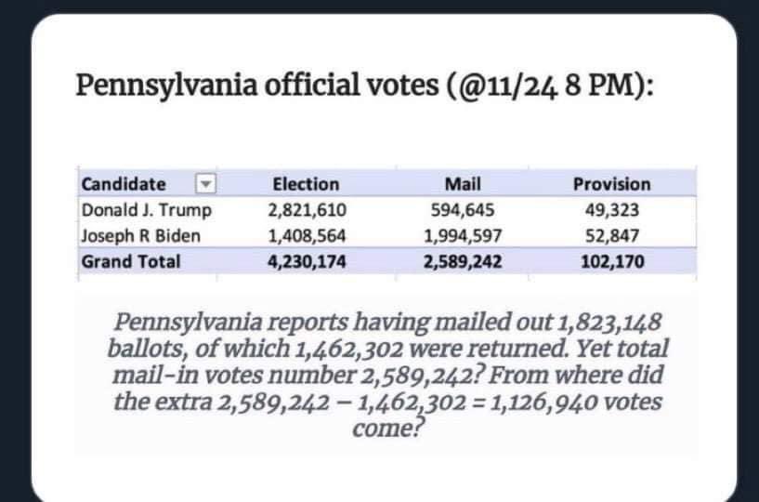
Task: Click the Election column header
Action: click(306, 184)
